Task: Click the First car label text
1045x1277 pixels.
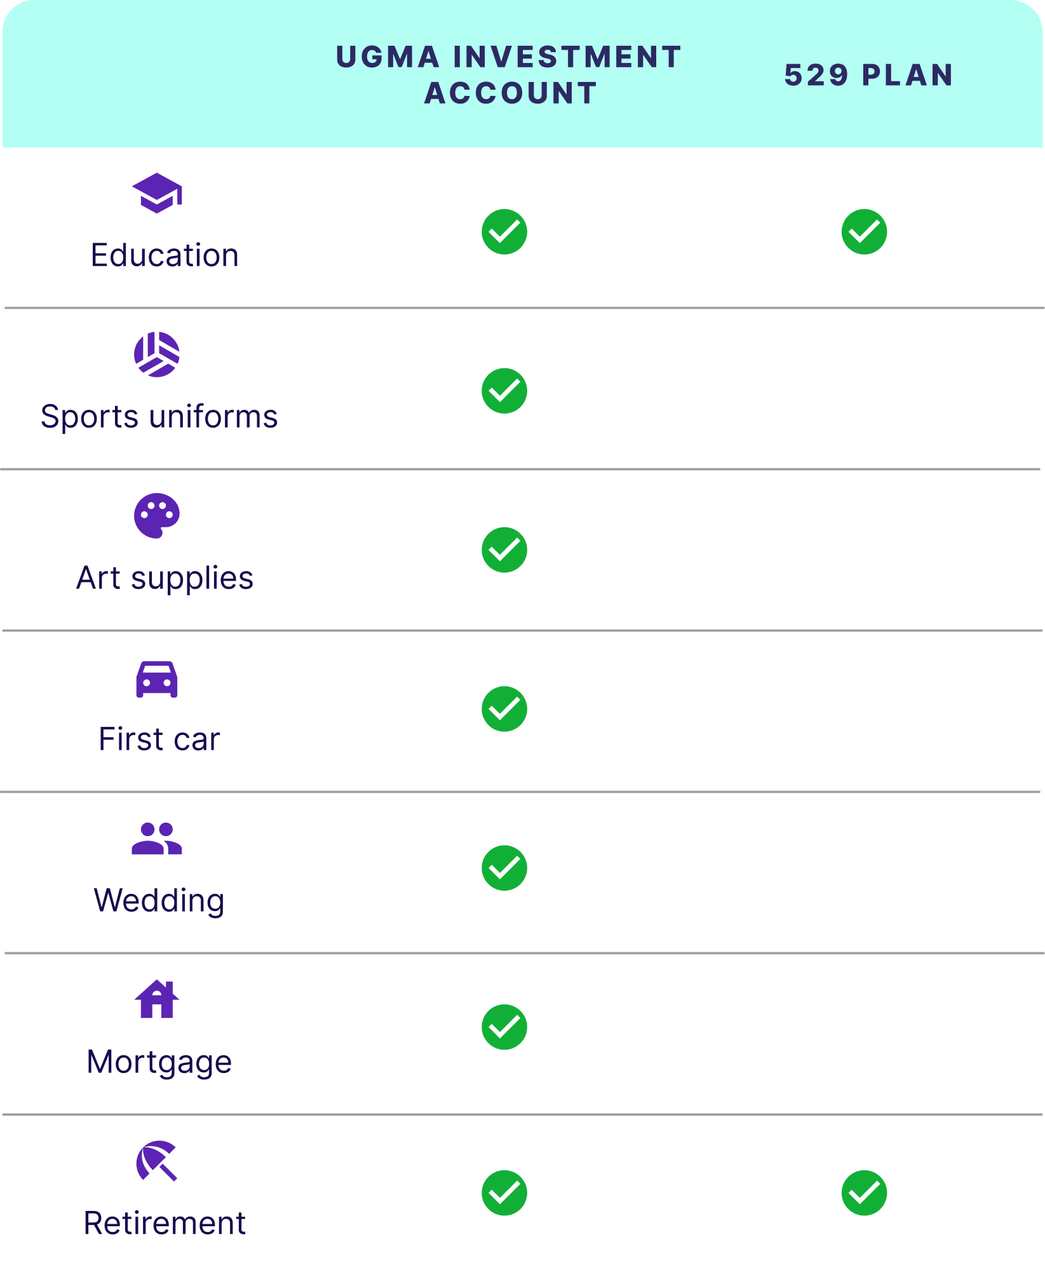Action: click(159, 740)
